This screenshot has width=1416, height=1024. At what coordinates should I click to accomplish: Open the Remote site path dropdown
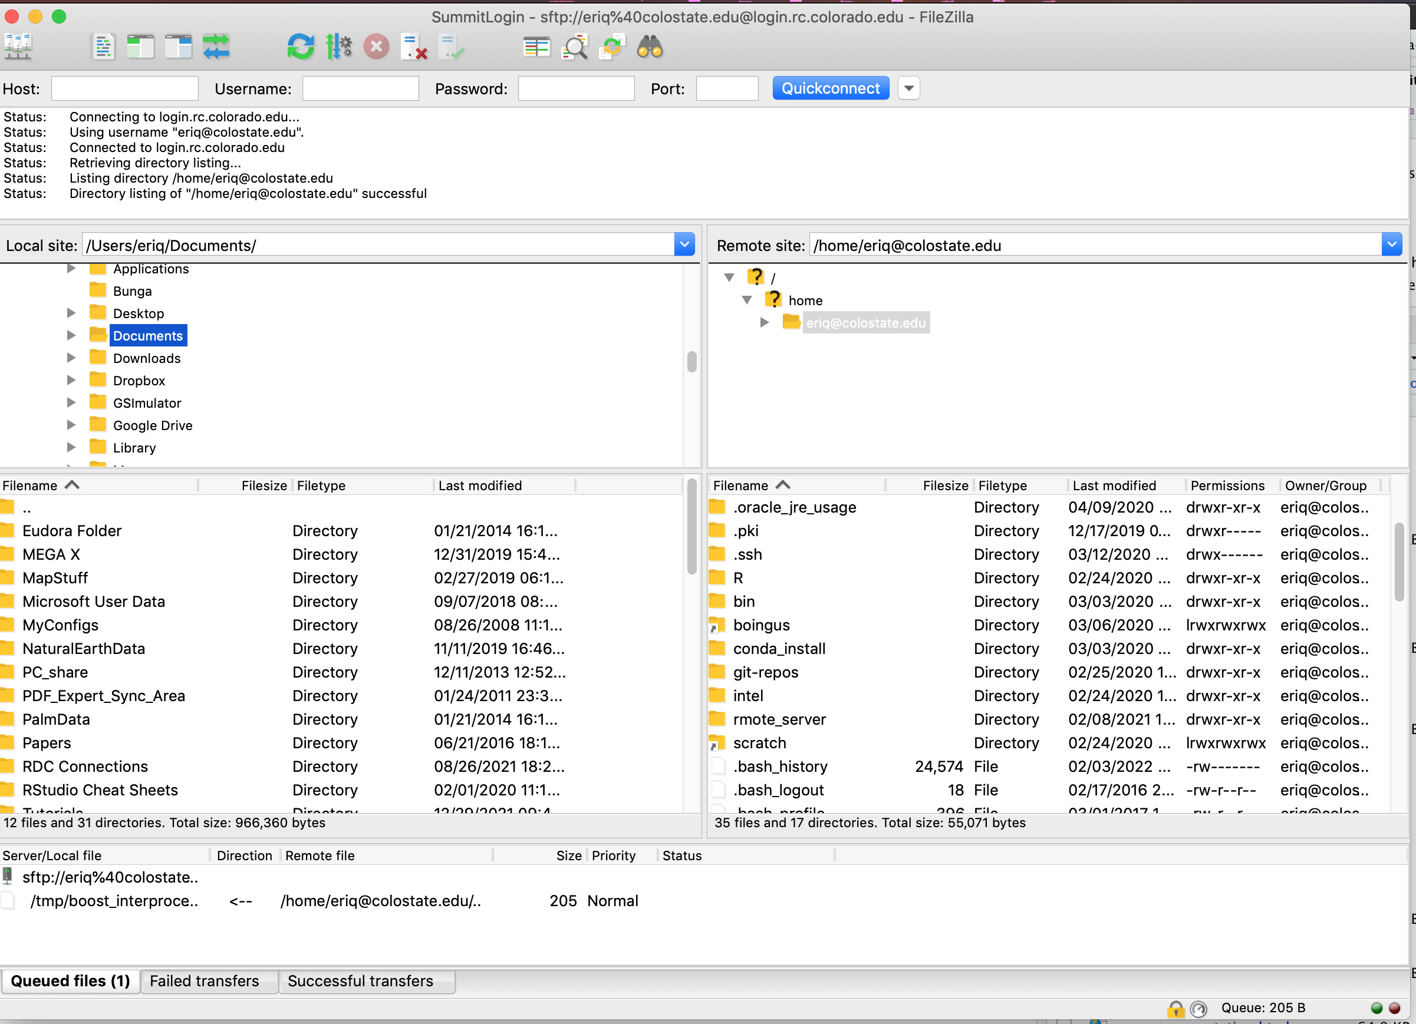[1392, 244]
